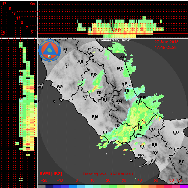This screenshot has height=188, width=188.
Task: Click the CB city label
Action: 152,129
